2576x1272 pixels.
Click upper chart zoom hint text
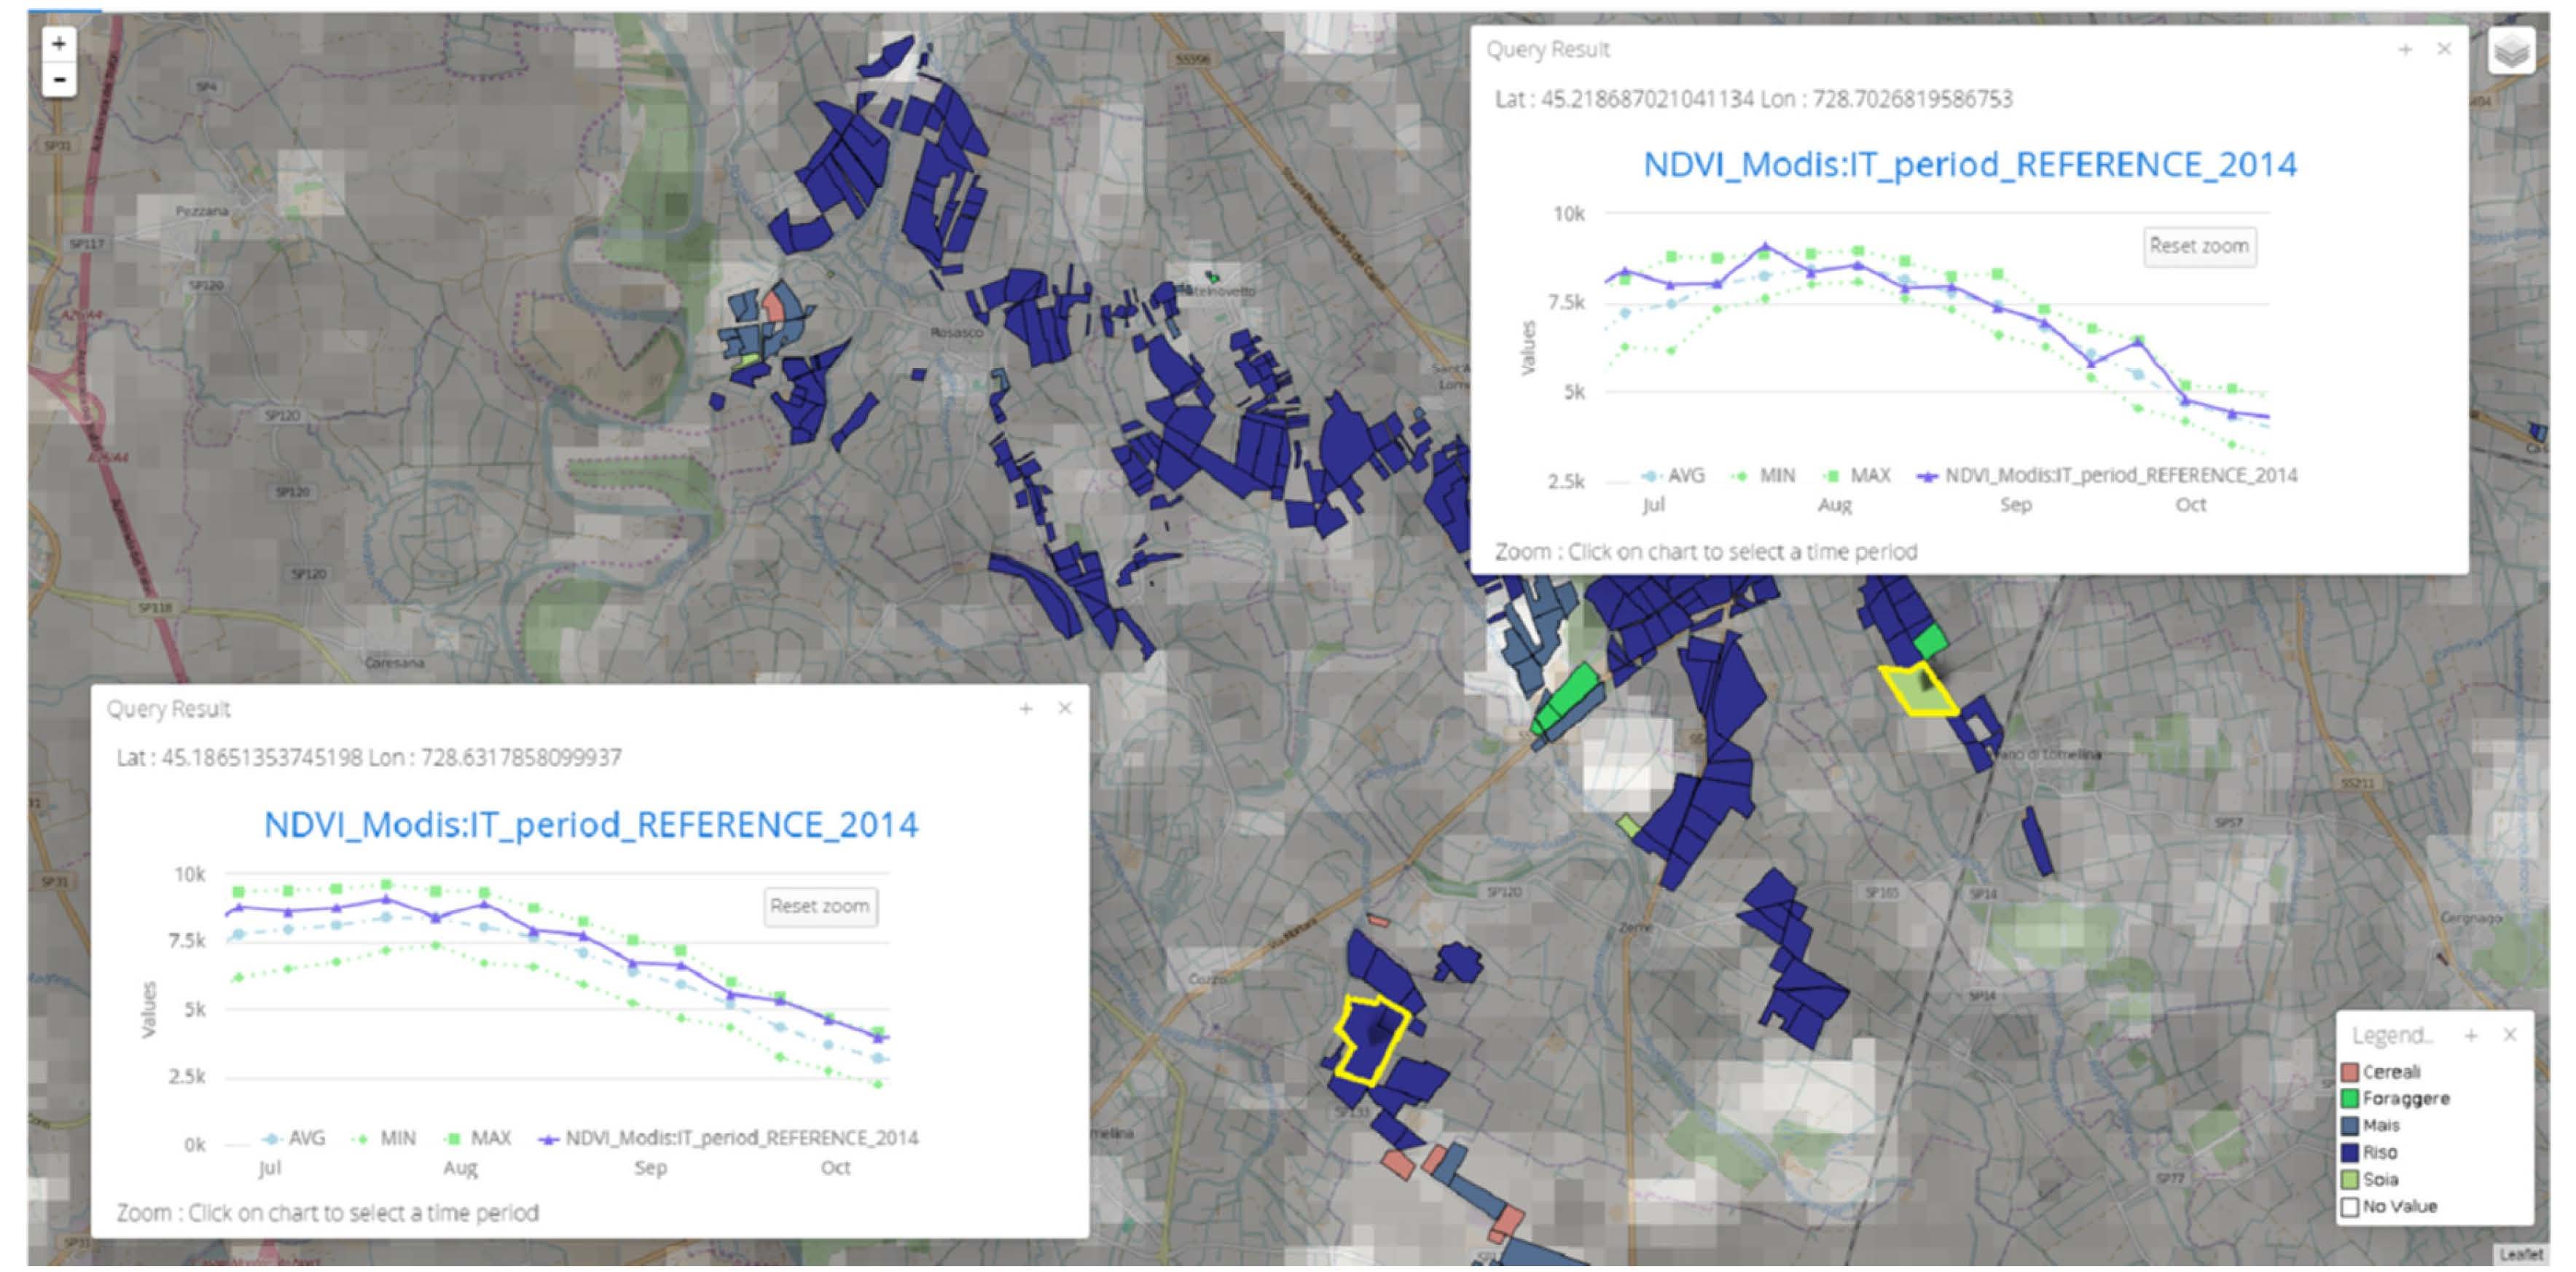coord(1706,551)
